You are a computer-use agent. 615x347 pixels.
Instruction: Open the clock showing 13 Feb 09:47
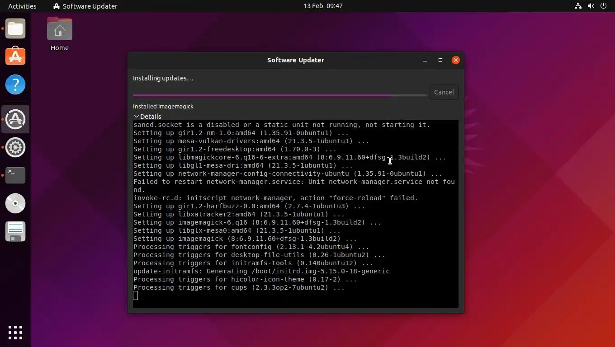tap(323, 6)
